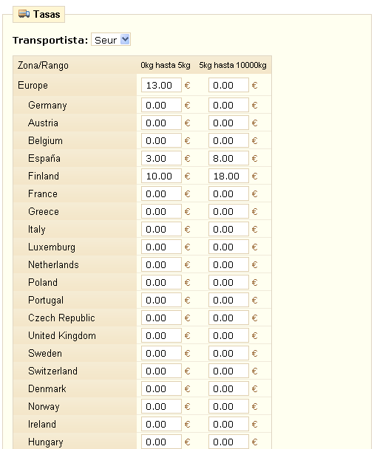Select Norway's 5kg hasta 10000kg price field
Image resolution: width=374 pixels, height=449 pixels.
pos(228,406)
